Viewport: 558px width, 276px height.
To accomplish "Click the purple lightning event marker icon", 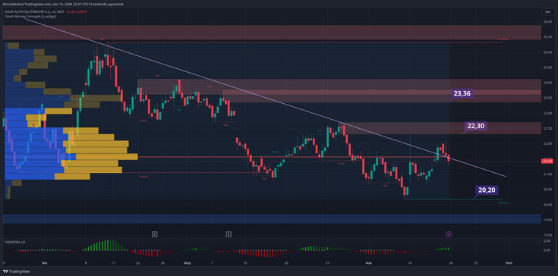I will 449,234.
